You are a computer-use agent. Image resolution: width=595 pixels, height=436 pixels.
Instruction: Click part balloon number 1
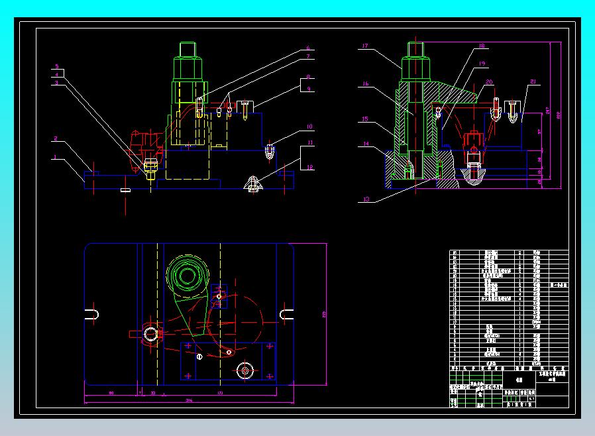55,157
